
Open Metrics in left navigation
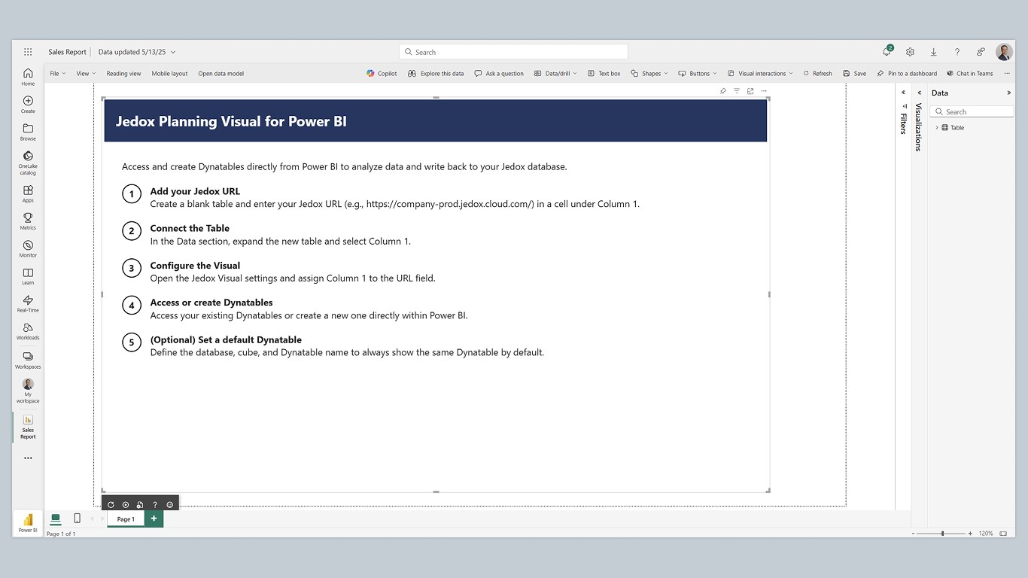pyautogui.click(x=28, y=221)
